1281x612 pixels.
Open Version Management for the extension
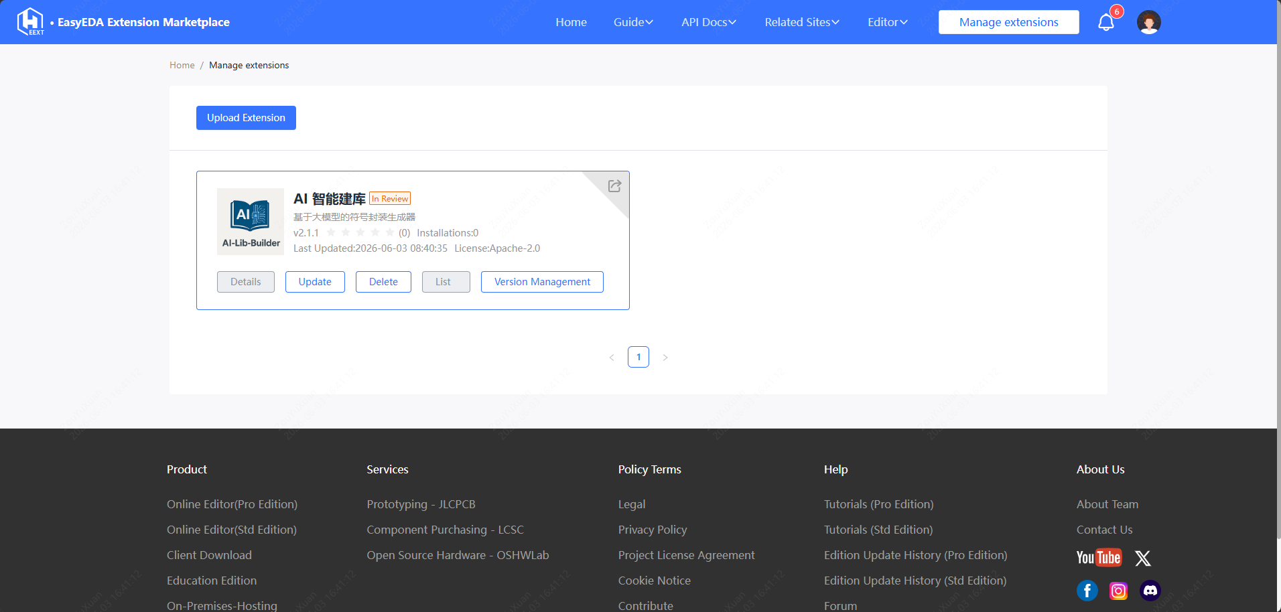click(542, 282)
